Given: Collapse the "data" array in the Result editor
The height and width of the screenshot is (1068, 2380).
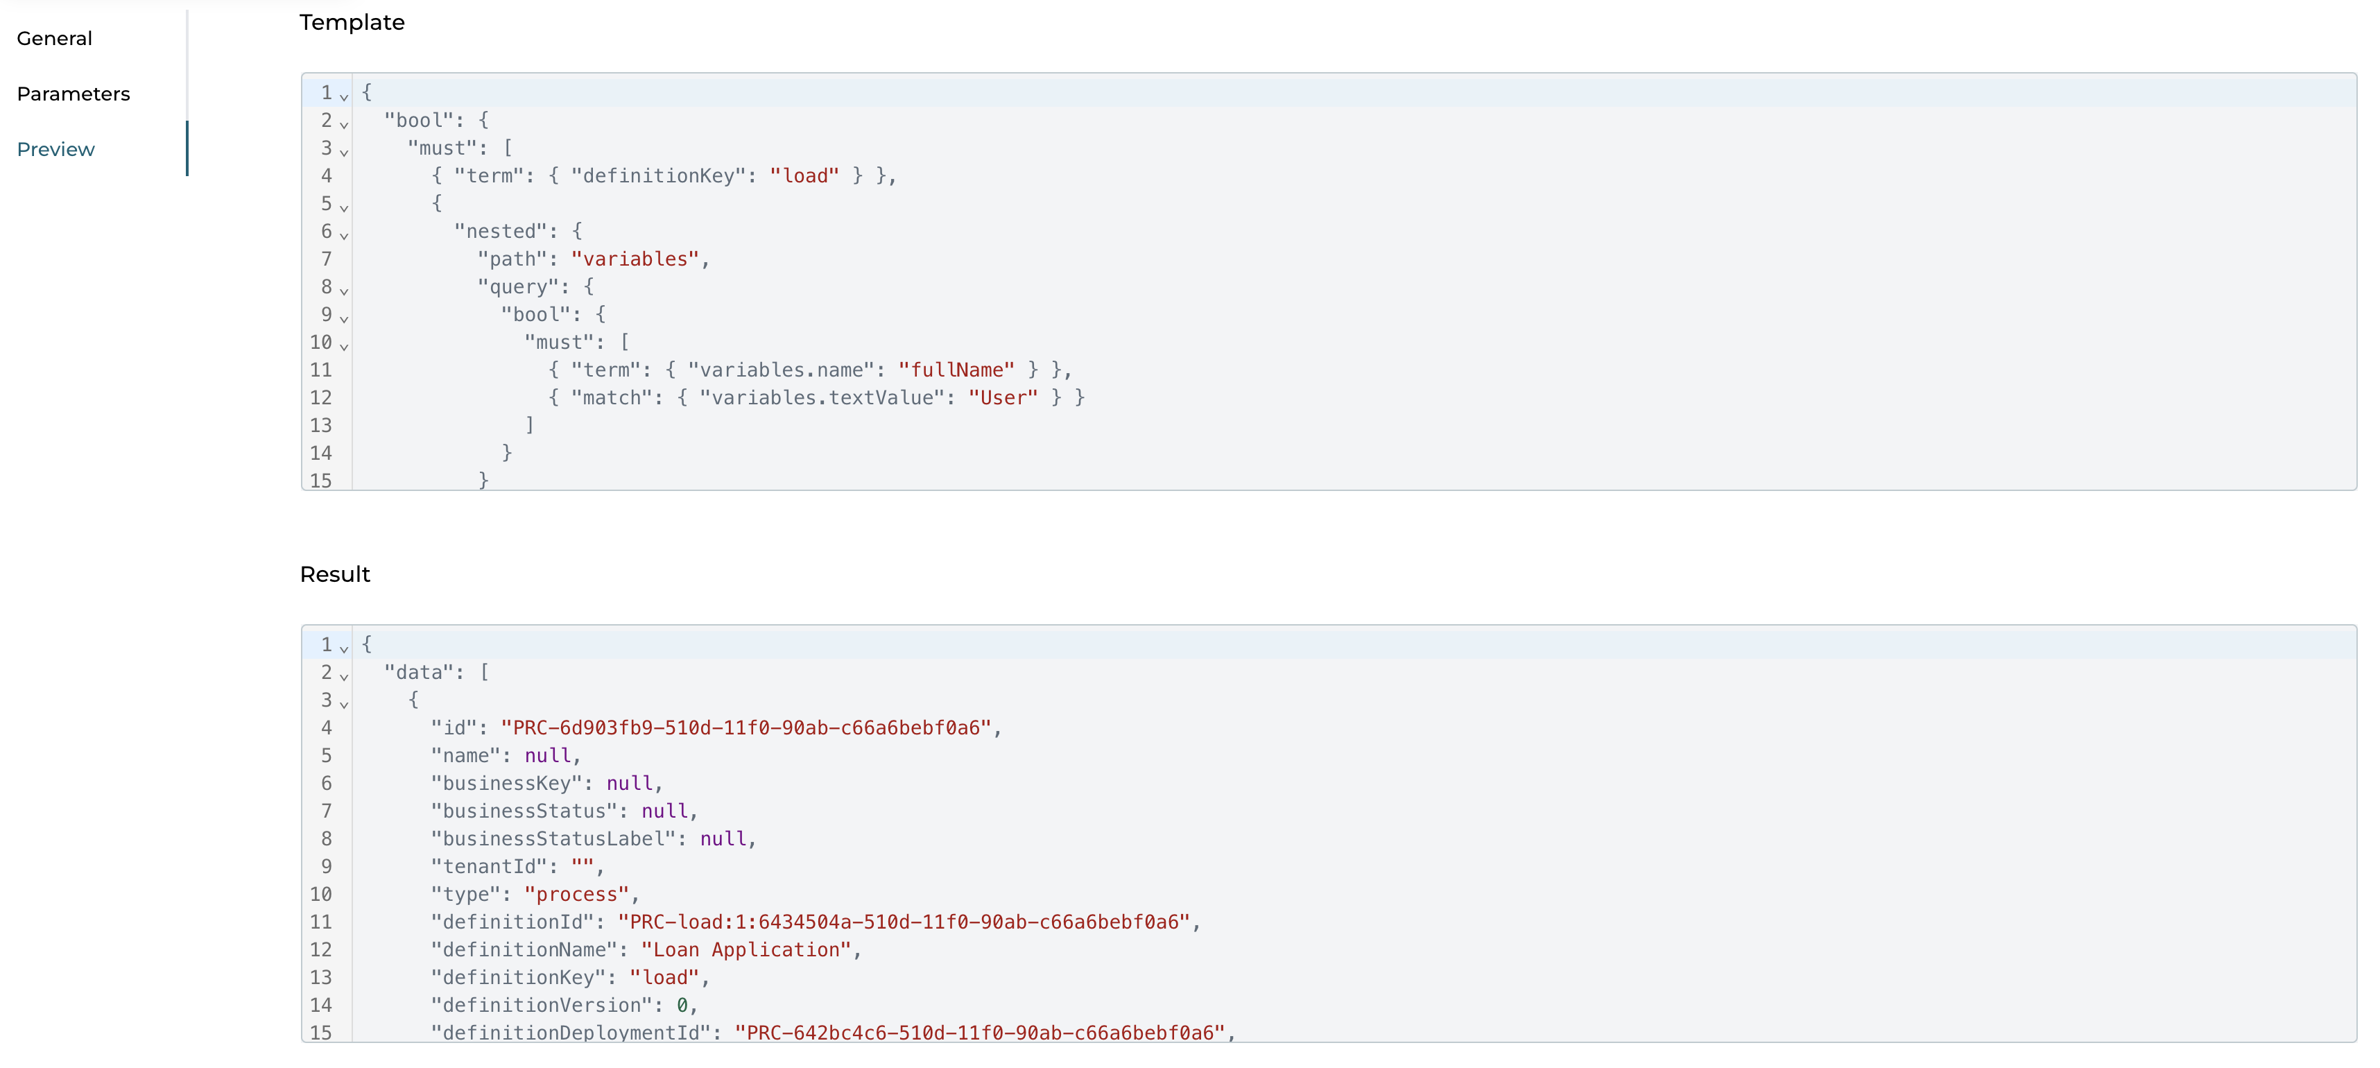Looking at the screenshot, I should (343, 675).
